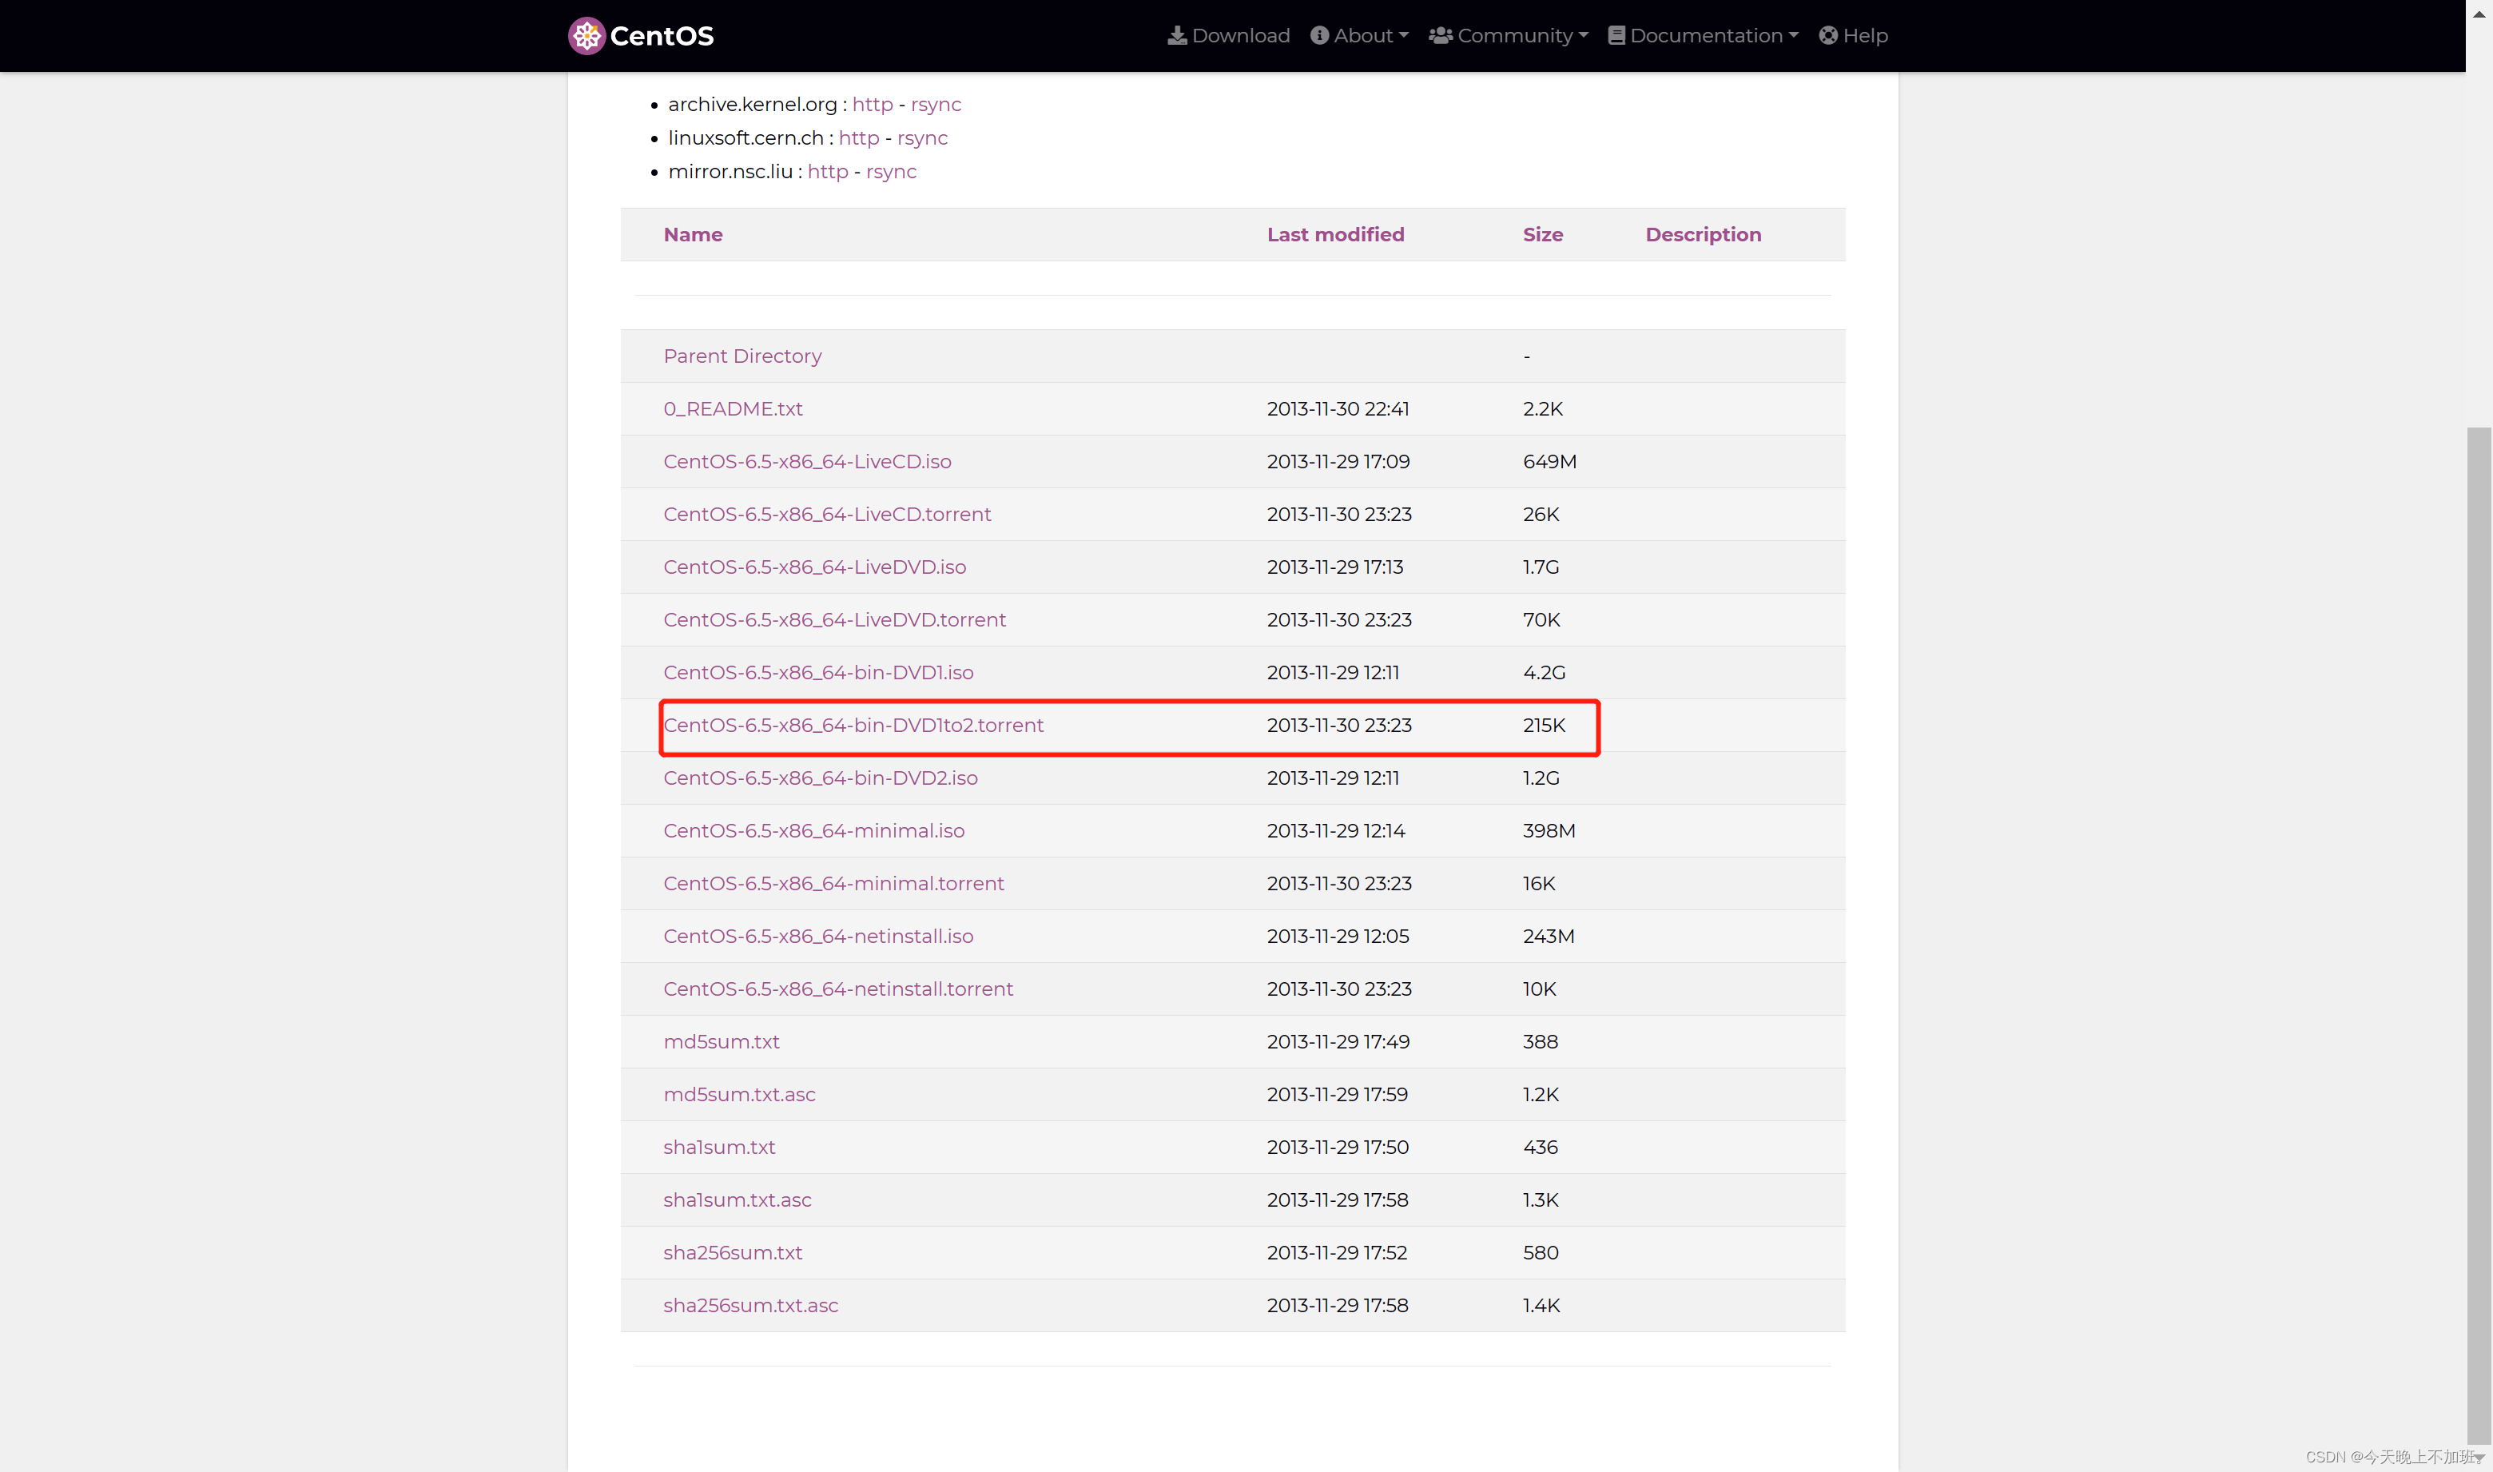
Task: Sort listing by Size column header
Action: (1542, 235)
